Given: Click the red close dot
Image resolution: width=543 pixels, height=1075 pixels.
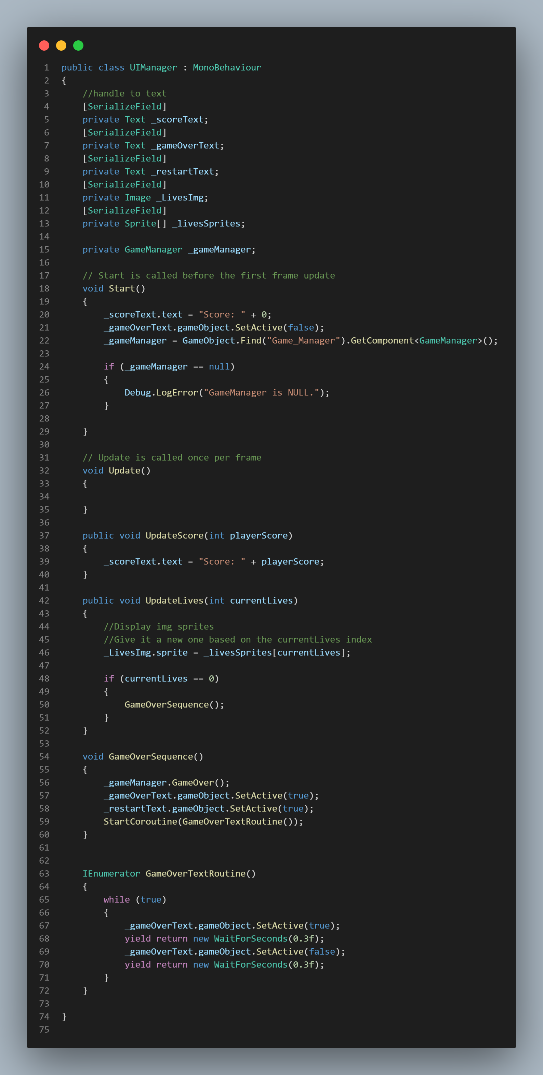Looking at the screenshot, I should click(x=44, y=46).
